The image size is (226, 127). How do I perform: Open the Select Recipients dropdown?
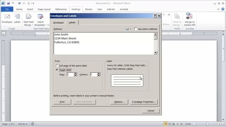click(41, 20)
